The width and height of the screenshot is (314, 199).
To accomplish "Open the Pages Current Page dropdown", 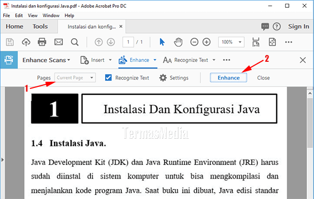I will click(x=75, y=78).
